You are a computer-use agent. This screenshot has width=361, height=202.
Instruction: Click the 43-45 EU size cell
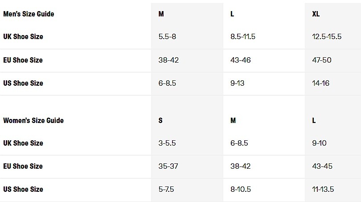[x=322, y=166]
